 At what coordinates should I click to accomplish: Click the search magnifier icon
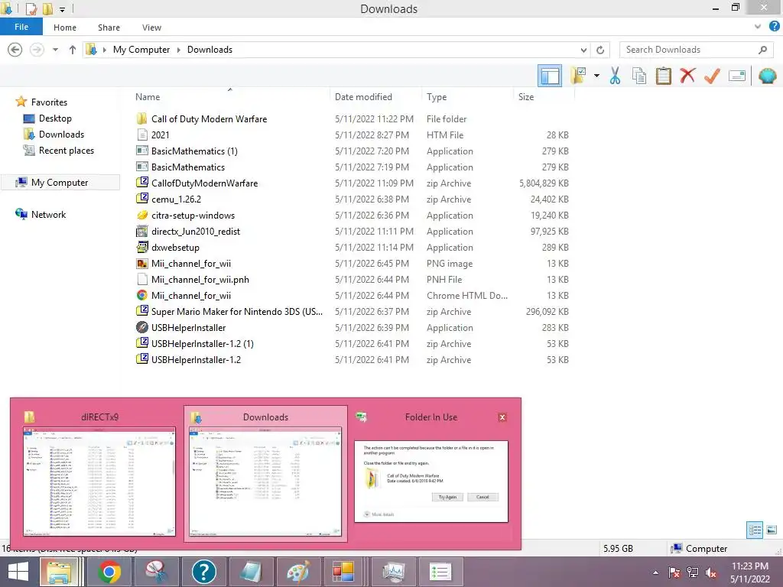click(762, 50)
